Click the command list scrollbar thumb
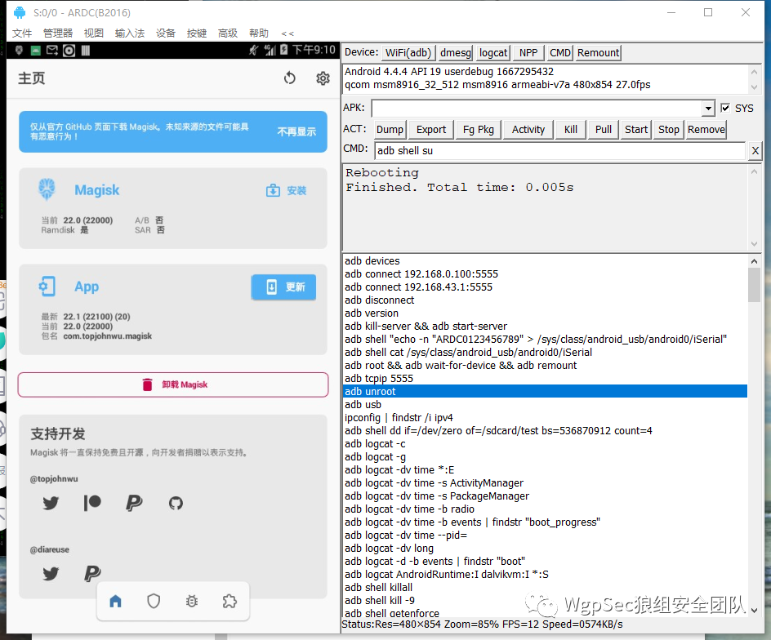The width and height of the screenshot is (771, 640). [x=754, y=285]
